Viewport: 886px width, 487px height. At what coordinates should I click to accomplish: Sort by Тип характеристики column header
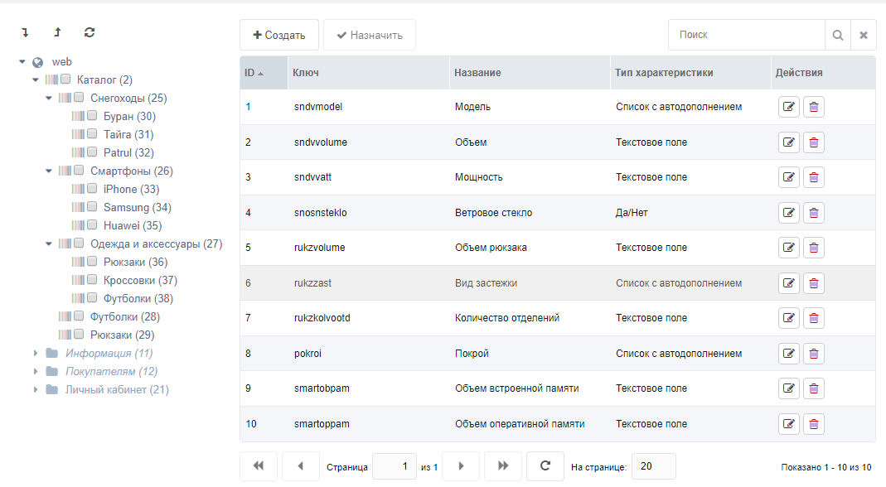click(690, 73)
